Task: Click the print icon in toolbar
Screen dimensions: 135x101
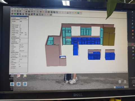Action: point(32,12)
